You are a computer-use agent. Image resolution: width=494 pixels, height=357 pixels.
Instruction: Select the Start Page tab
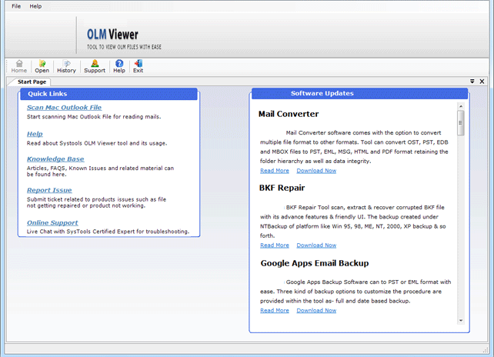[x=32, y=82]
